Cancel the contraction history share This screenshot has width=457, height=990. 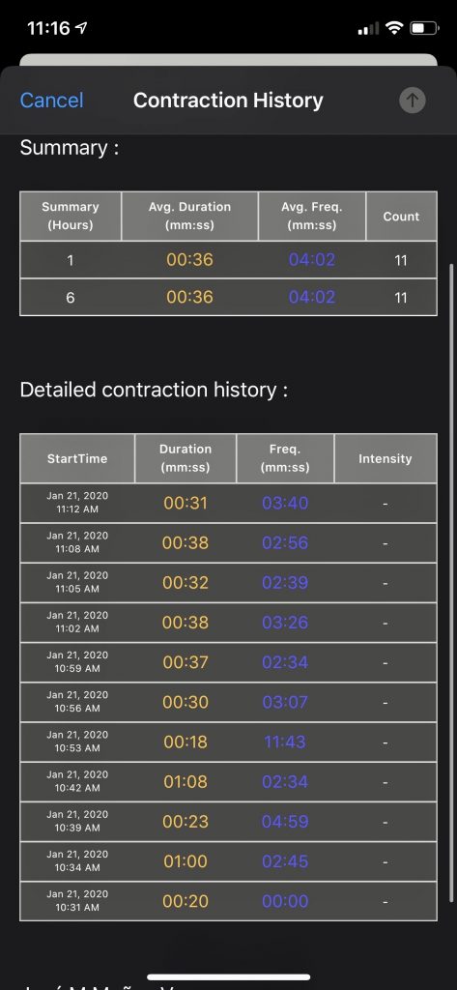coord(52,100)
